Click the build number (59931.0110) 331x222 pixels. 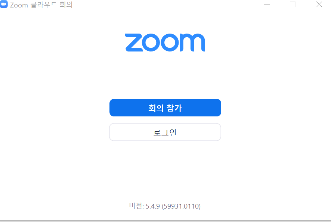point(181,206)
